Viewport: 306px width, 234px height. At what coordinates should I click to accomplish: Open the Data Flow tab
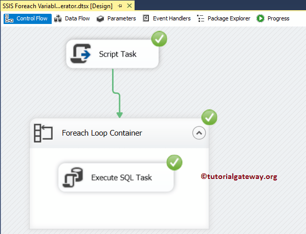tap(72, 19)
